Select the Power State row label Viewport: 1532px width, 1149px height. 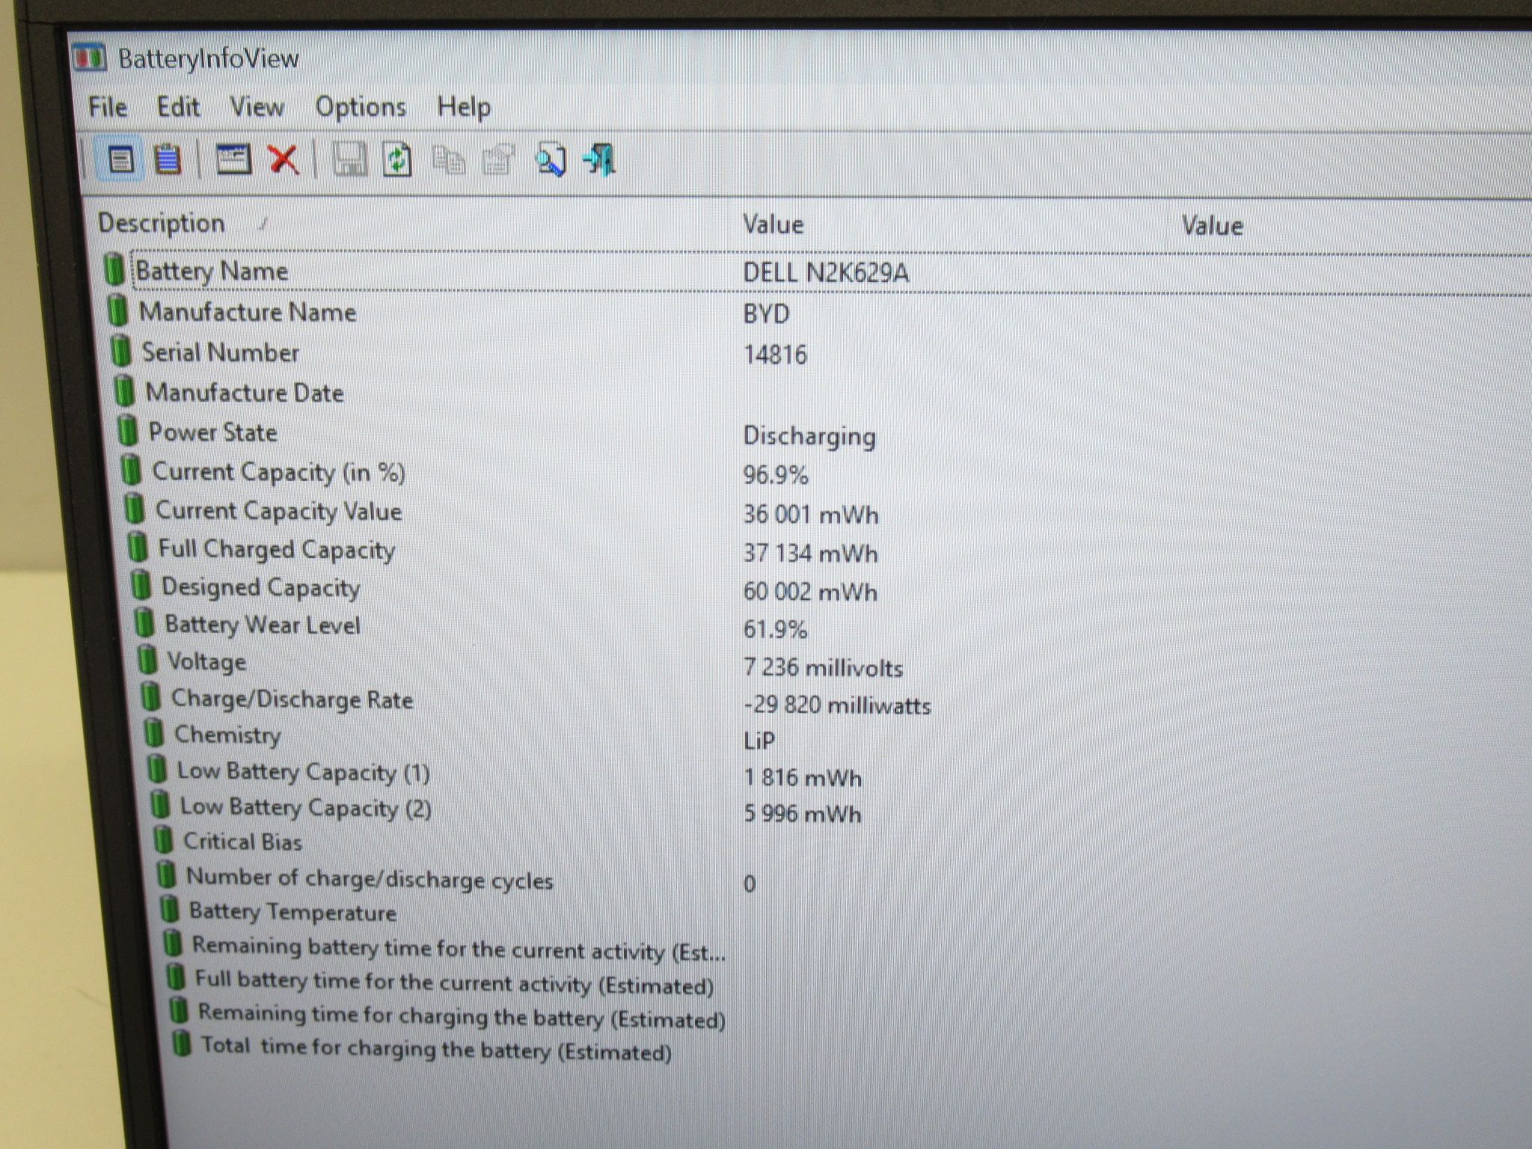coord(213,432)
